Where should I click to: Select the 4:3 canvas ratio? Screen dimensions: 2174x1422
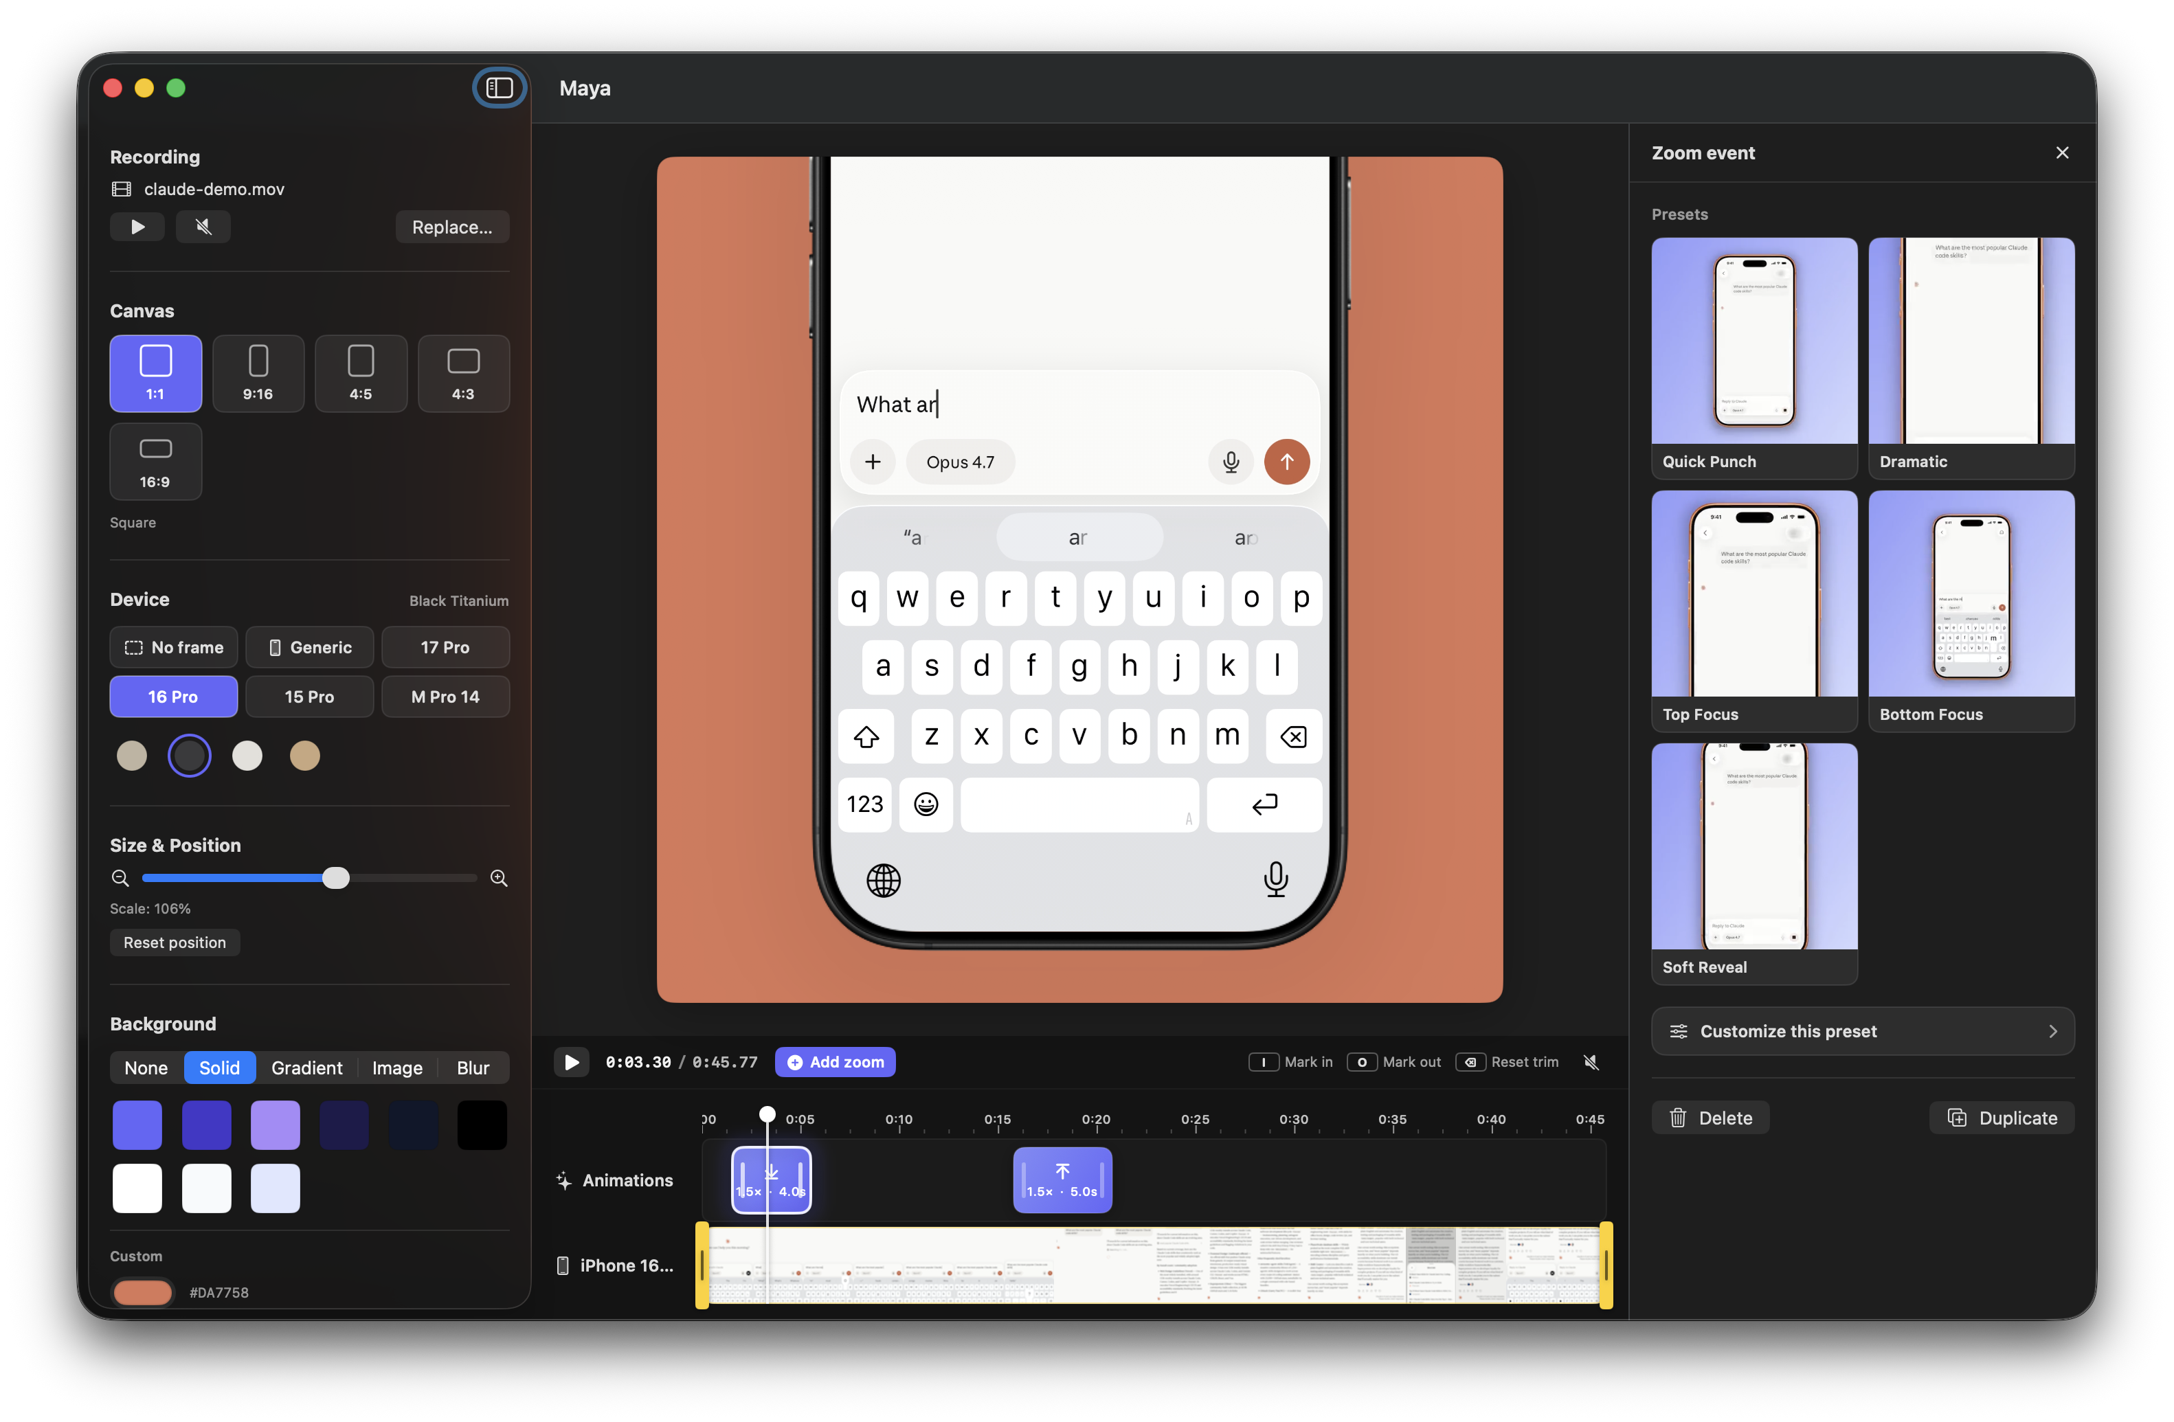click(463, 372)
